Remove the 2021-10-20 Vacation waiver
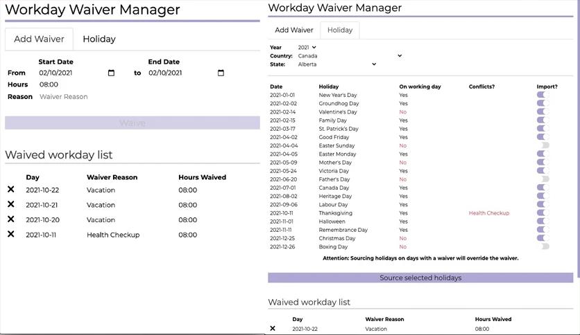The image size is (580, 335). 10,219
